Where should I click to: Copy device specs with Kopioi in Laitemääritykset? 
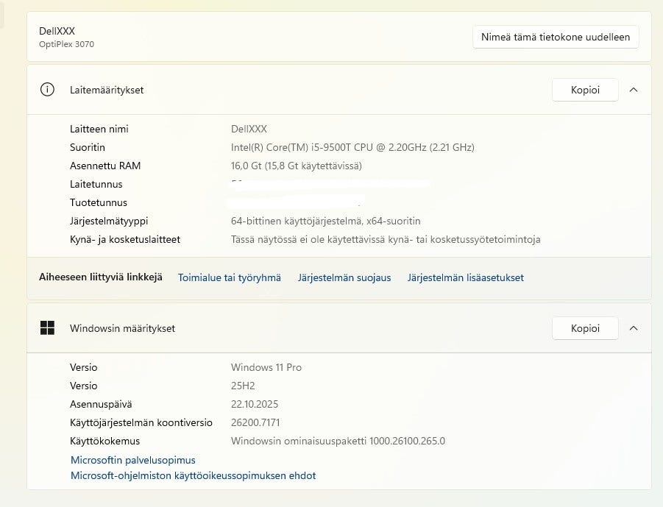[585, 90]
